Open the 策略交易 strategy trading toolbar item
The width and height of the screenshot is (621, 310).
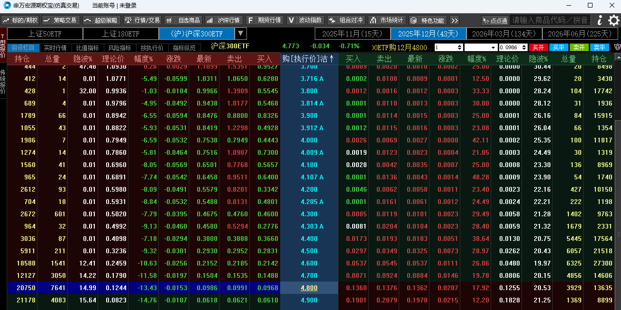pos(60,20)
